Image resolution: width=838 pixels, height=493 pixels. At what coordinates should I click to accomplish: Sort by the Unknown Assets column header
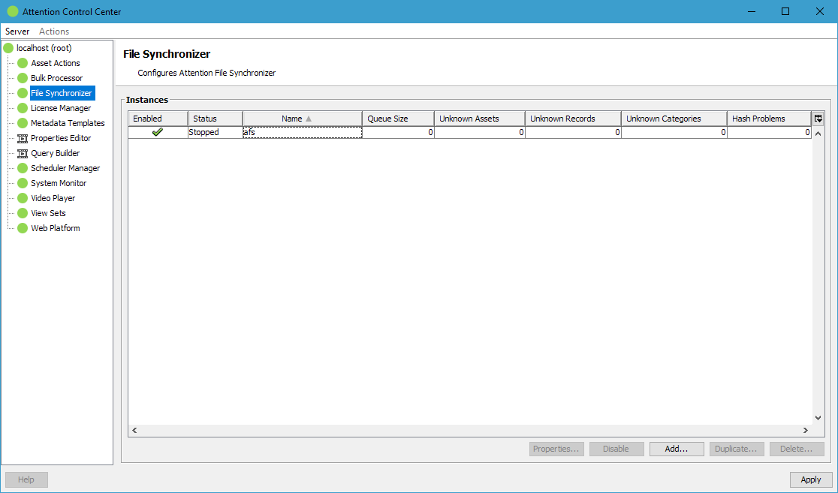point(480,119)
